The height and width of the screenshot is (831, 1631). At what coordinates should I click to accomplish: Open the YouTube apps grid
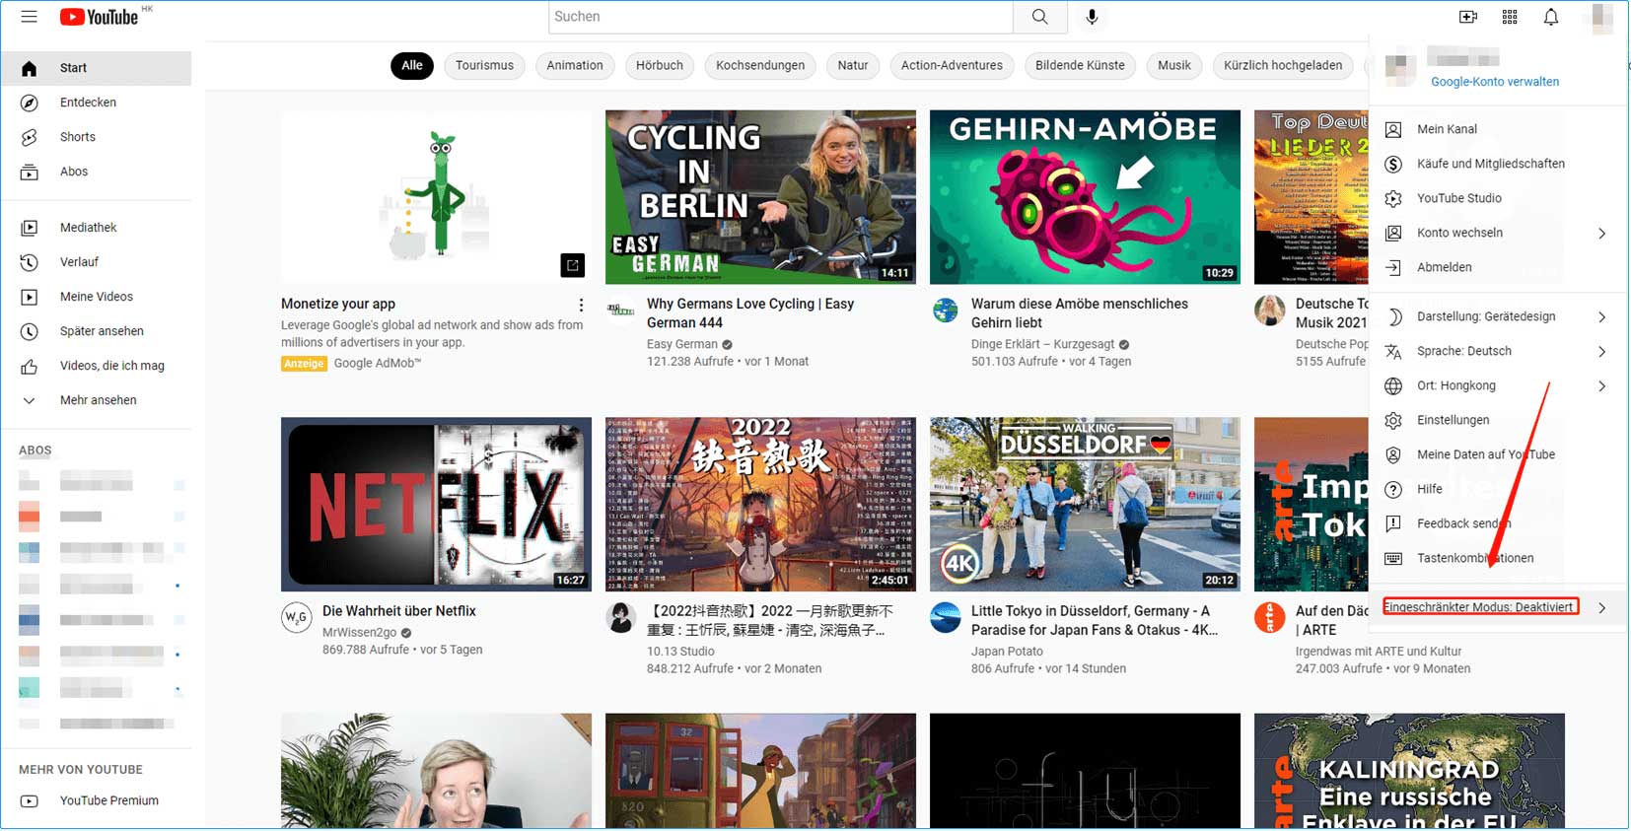(1510, 17)
